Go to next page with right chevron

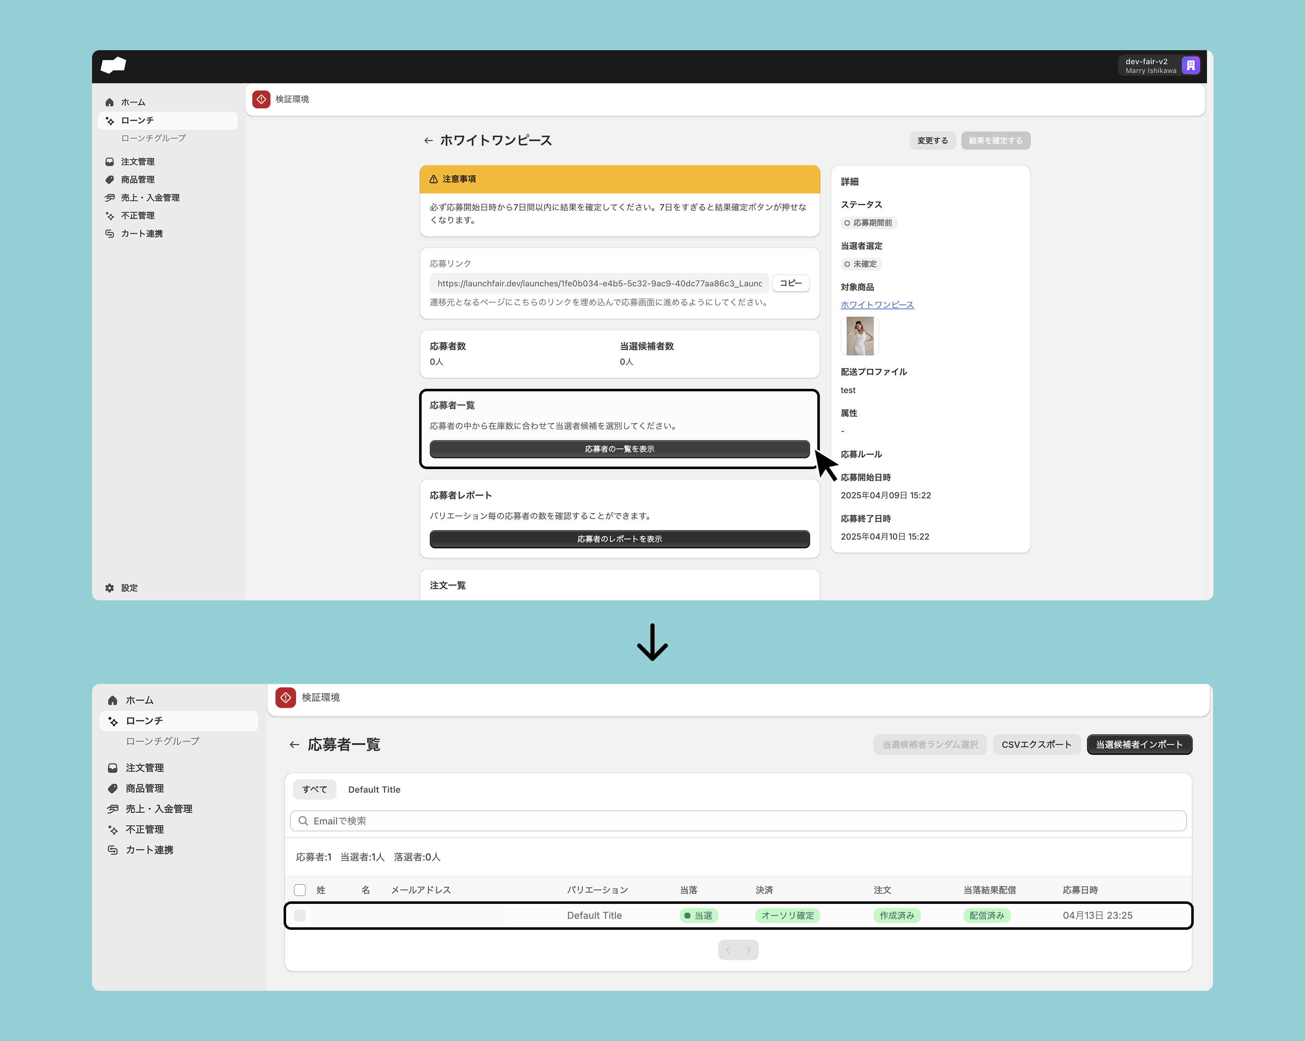click(748, 950)
